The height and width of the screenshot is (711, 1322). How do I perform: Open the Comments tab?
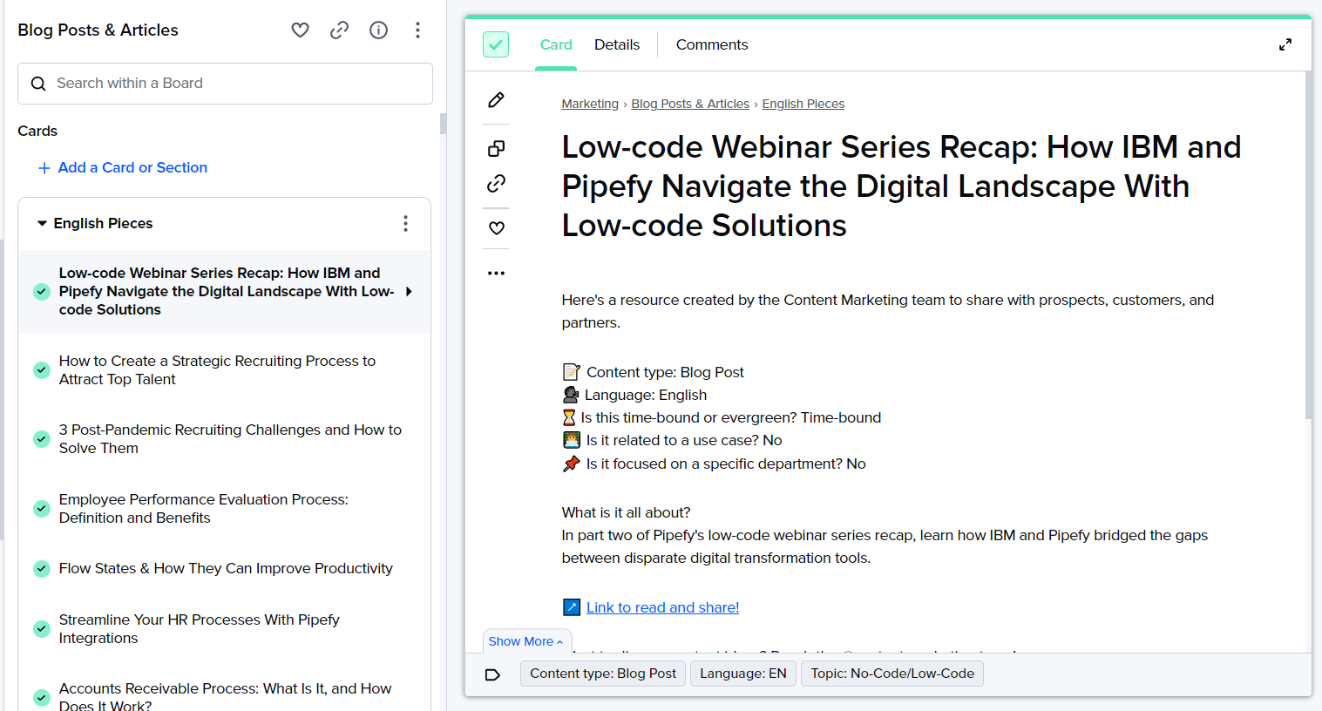click(x=712, y=45)
